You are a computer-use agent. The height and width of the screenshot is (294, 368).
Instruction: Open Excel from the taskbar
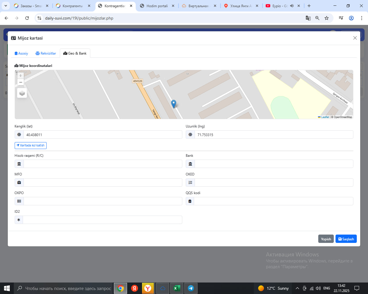[x=177, y=288]
